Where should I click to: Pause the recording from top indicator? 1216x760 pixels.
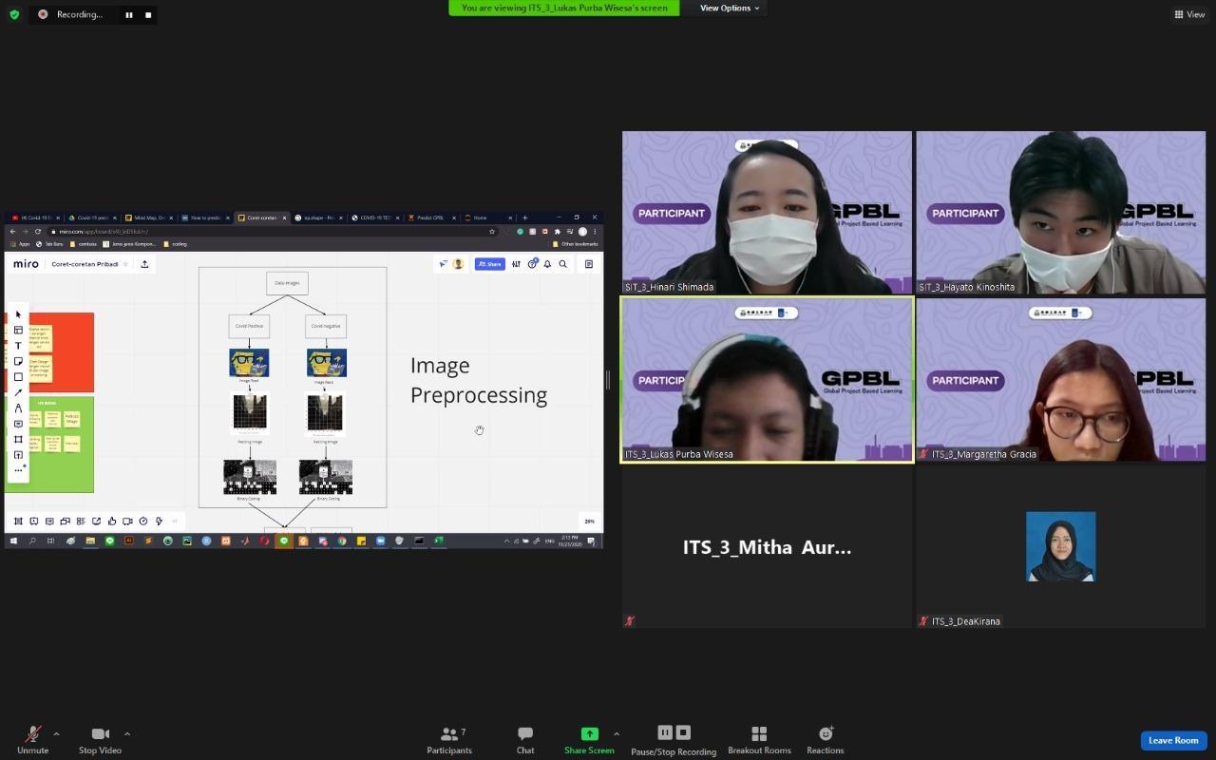pos(129,14)
